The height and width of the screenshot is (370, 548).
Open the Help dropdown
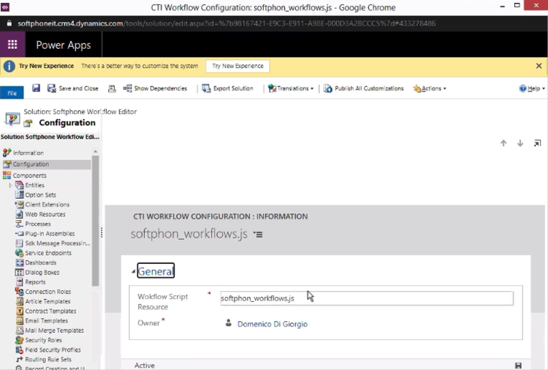(532, 88)
